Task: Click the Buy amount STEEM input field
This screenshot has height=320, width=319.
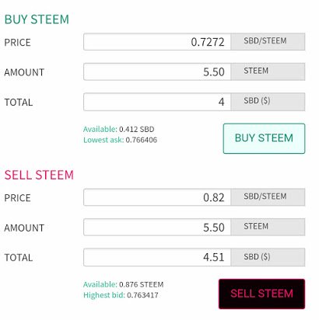Action: 157,71
